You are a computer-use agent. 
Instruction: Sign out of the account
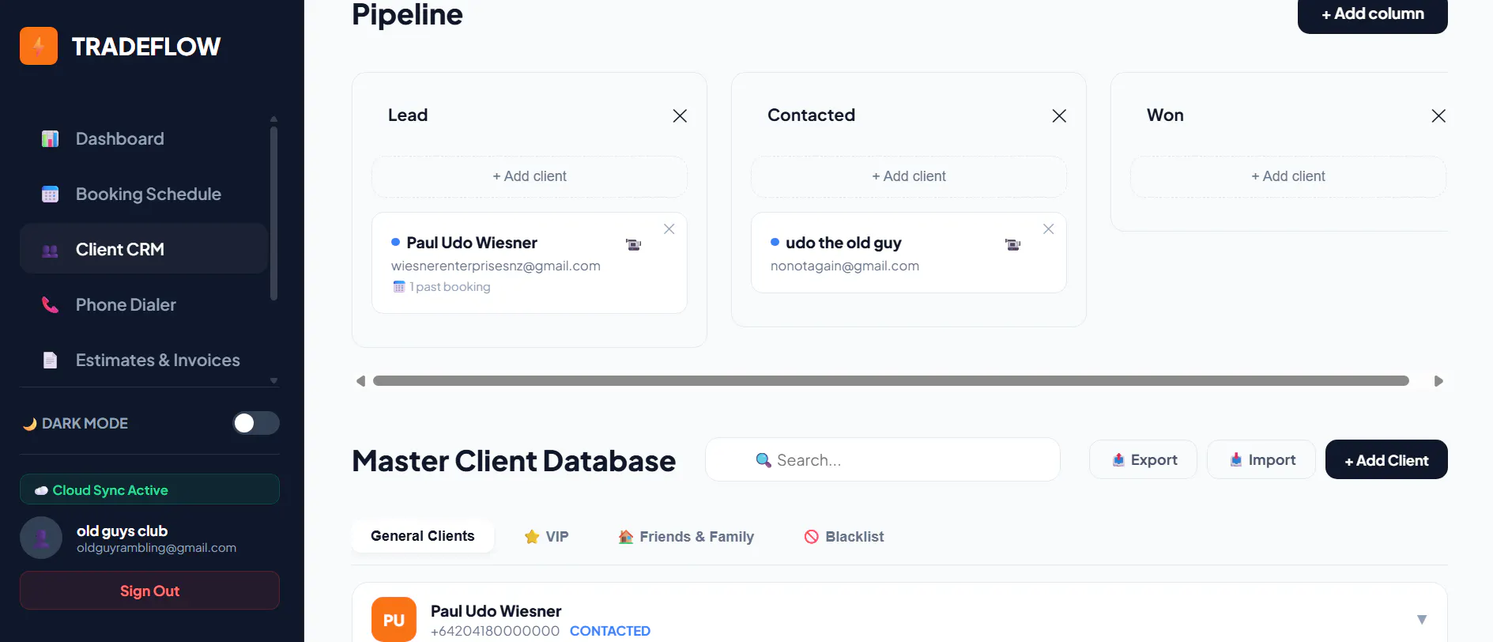[x=149, y=591]
